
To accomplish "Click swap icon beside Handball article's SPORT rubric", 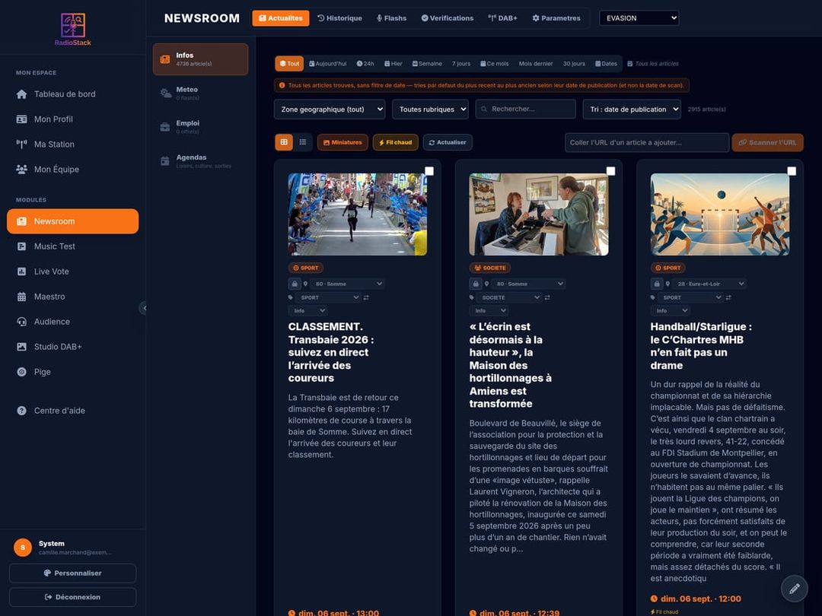I will coord(728,297).
